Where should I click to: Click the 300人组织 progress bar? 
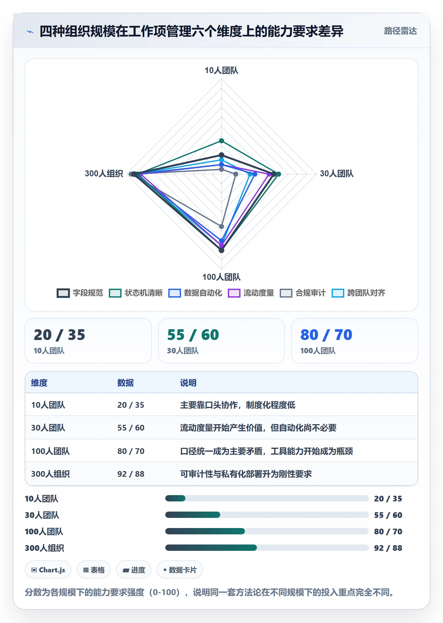(267, 548)
